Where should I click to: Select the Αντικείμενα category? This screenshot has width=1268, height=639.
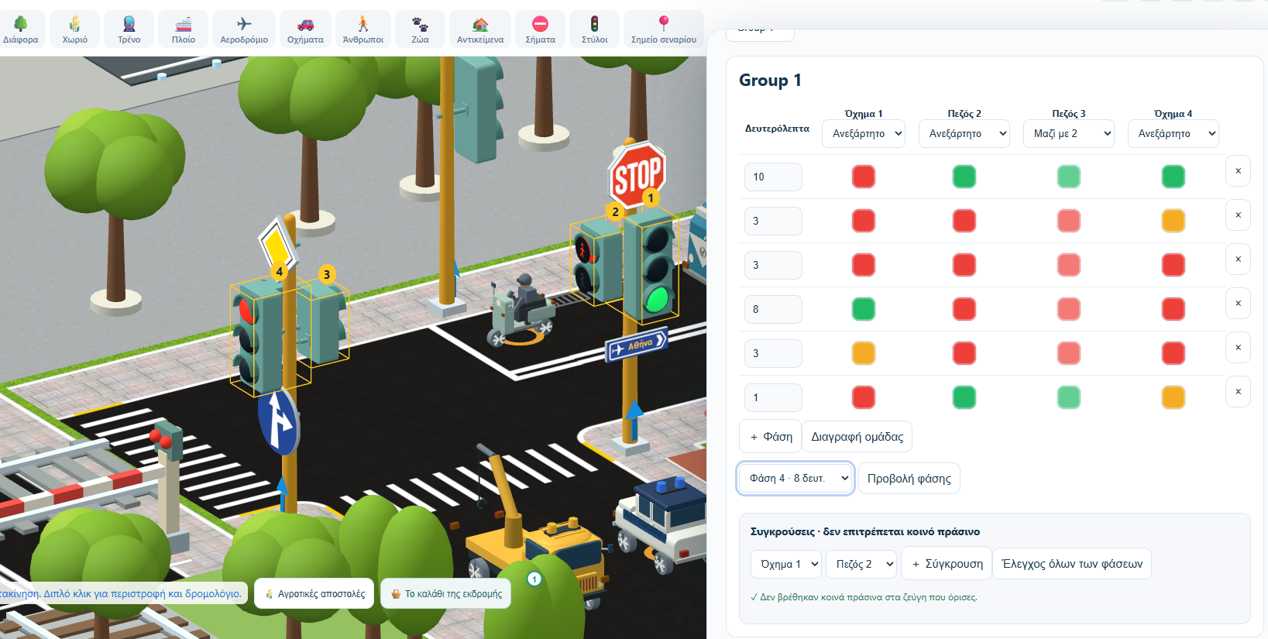(480, 29)
